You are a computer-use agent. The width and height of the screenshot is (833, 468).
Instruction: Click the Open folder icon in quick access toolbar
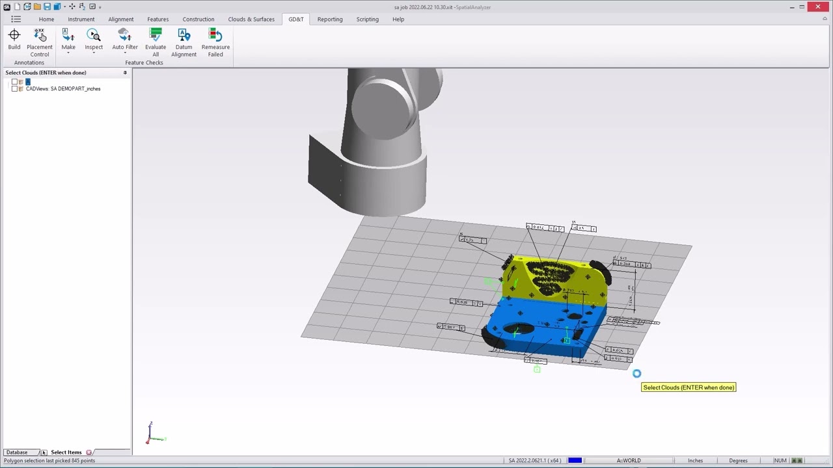tap(37, 6)
